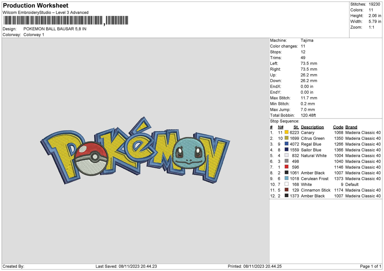Click the Total Bobbin value 120.48ft

tap(308, 115)
